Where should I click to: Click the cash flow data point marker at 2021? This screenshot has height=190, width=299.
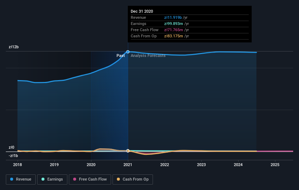tap(128, 151)
